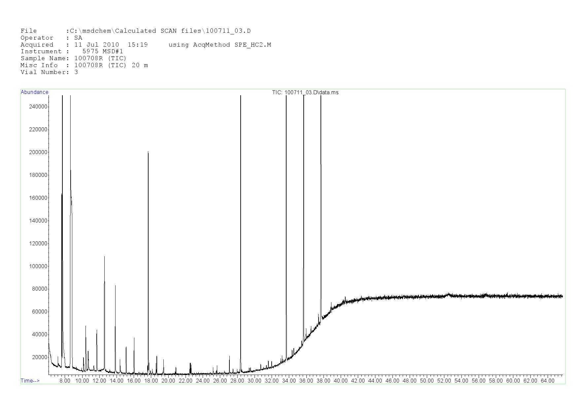Click the Misc Info 20 m line
579x410 pixels.
[84, 65]
